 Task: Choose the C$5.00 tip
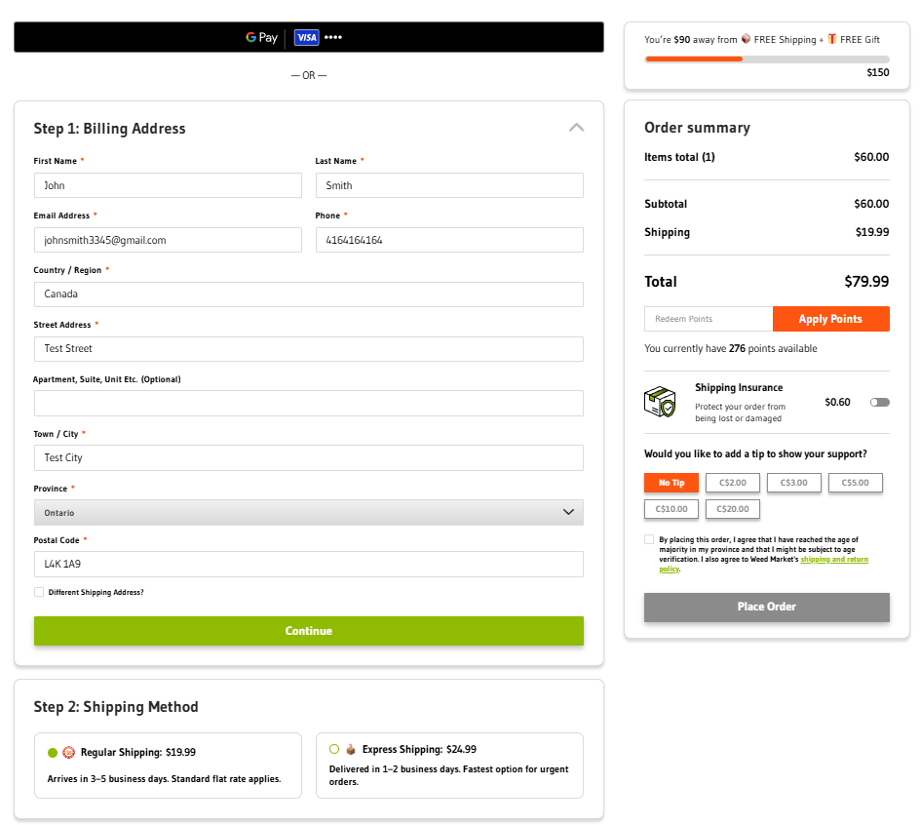pyautogui.click(x=856, y=483)
